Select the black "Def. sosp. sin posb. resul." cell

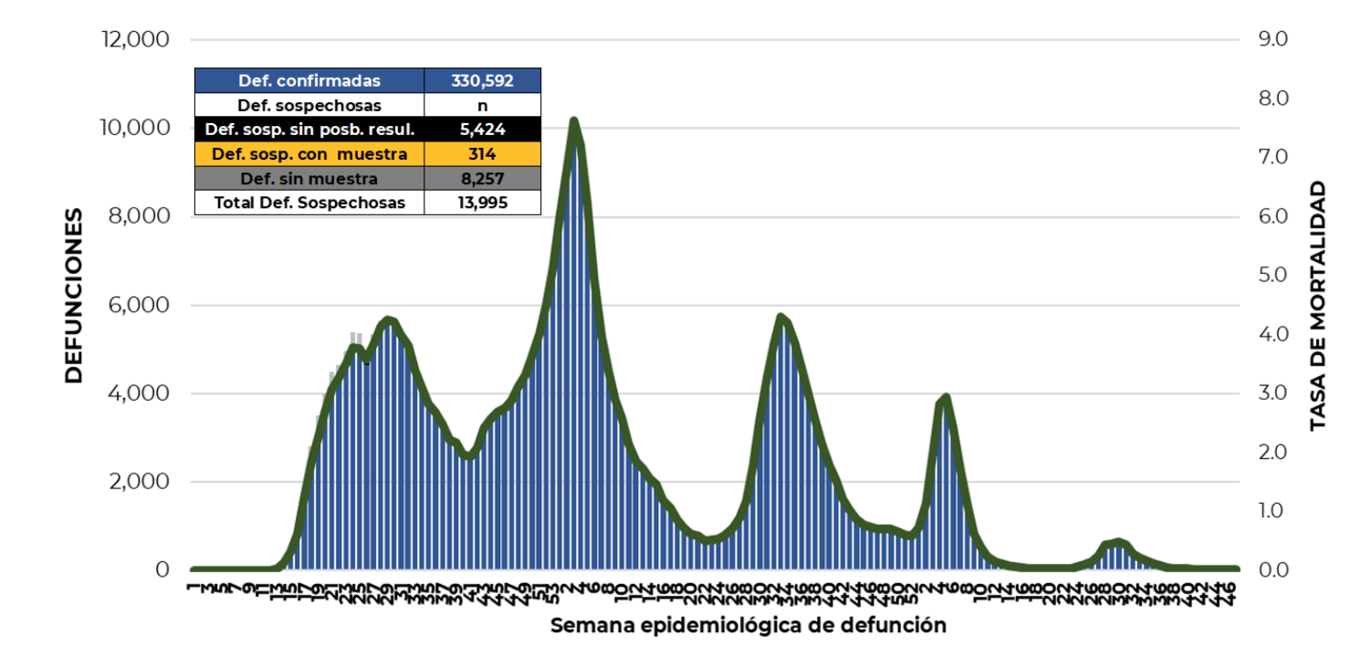point(309,130)
